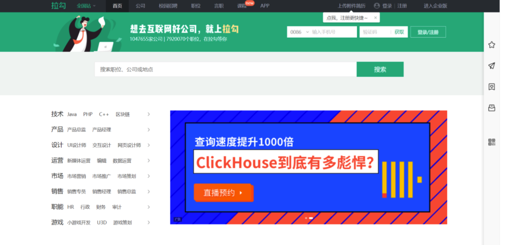
Task: Click the job search input field
Action: point(225,69)
